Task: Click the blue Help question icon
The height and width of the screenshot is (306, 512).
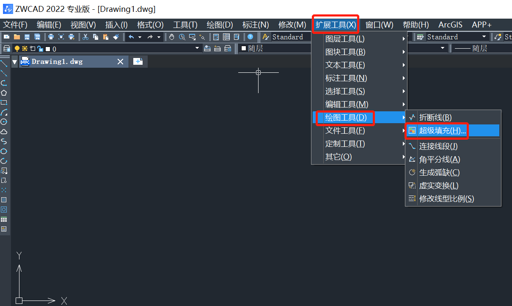Action: [x=250, y=37]
